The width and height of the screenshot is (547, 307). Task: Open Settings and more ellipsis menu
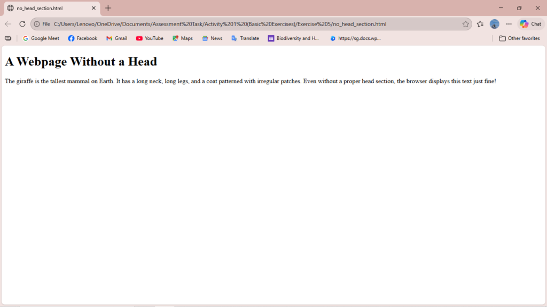coord(509,24)
